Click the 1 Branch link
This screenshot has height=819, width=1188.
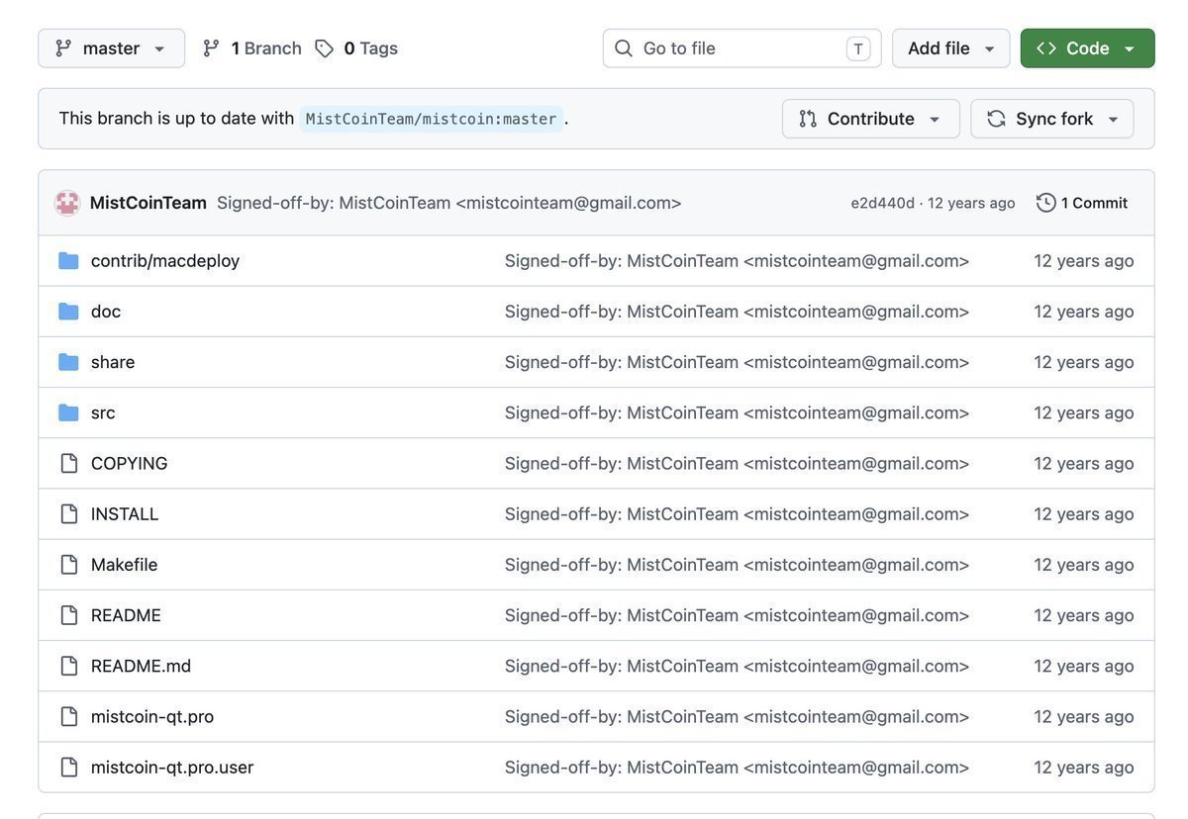[252, 48]
